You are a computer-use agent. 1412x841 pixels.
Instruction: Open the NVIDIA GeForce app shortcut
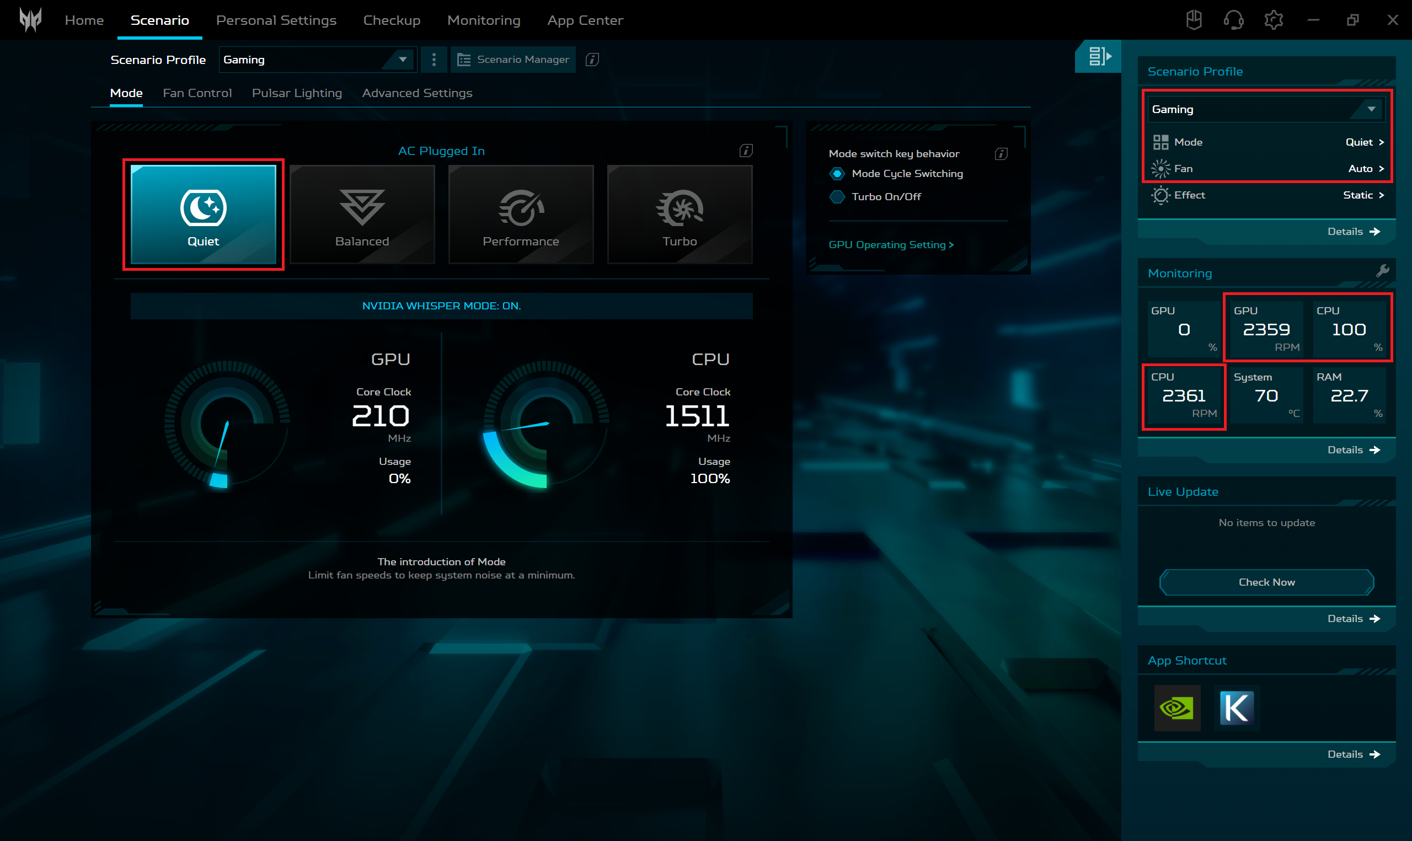tap(1177, 708)
